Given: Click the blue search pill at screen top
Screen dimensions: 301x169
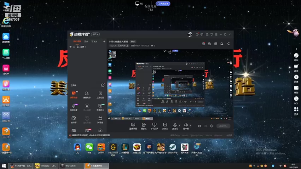Looking at the screenshot, I should coord(163,3).
